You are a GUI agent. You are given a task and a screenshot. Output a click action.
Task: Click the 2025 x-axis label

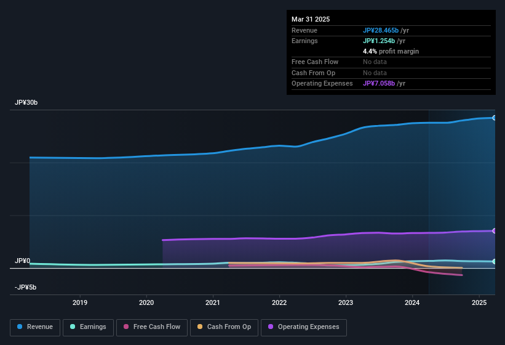tap(479, 302)
